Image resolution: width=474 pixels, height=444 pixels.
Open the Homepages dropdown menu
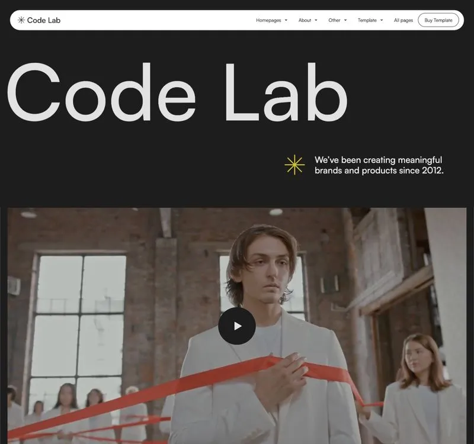click(x=271, y=20)
